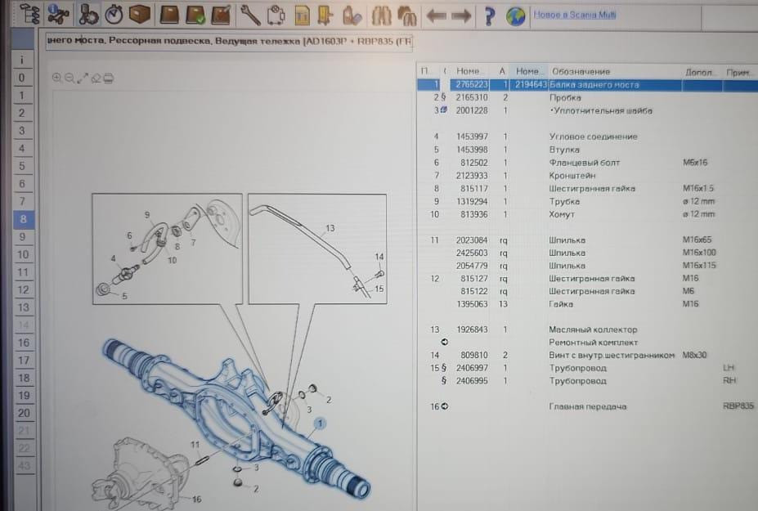Image resolution: width=758 pixels, height=511 pixels.
Task: Click the Обозначение column header
Action: [581, 71]
